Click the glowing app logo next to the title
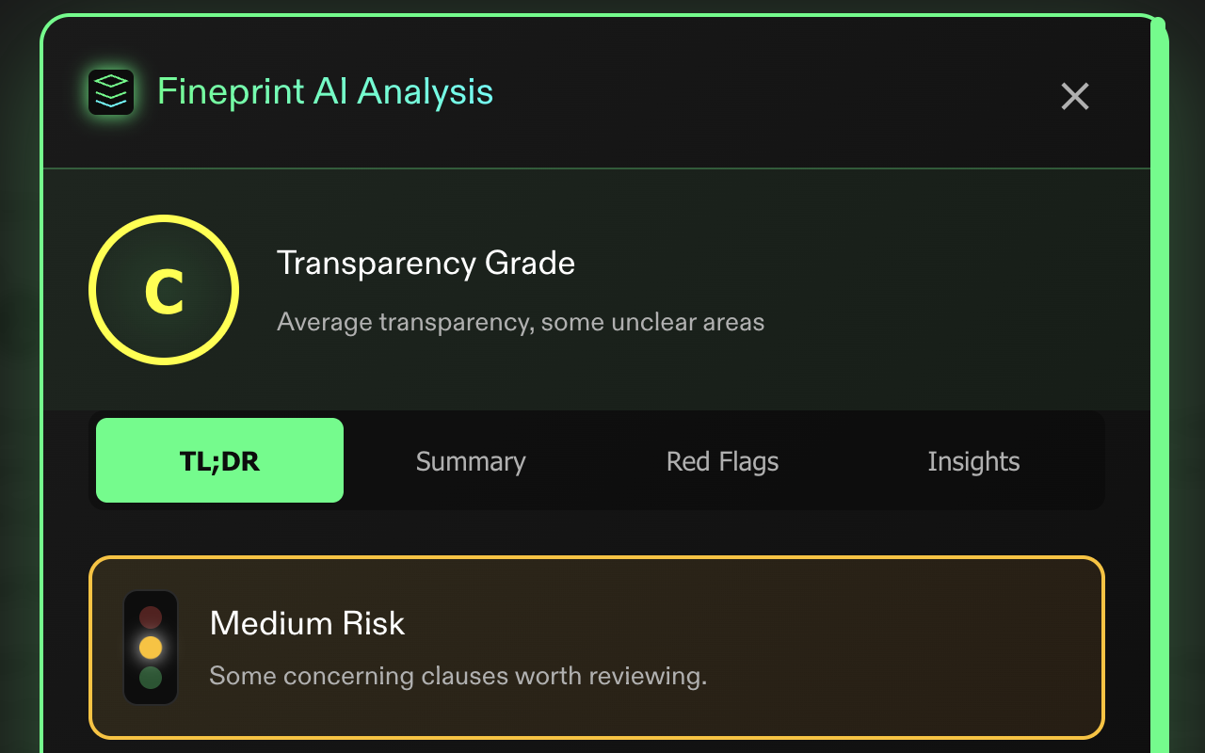This screenshot has height=753, width=1205. pyautogui.click(x=110, y=91)
